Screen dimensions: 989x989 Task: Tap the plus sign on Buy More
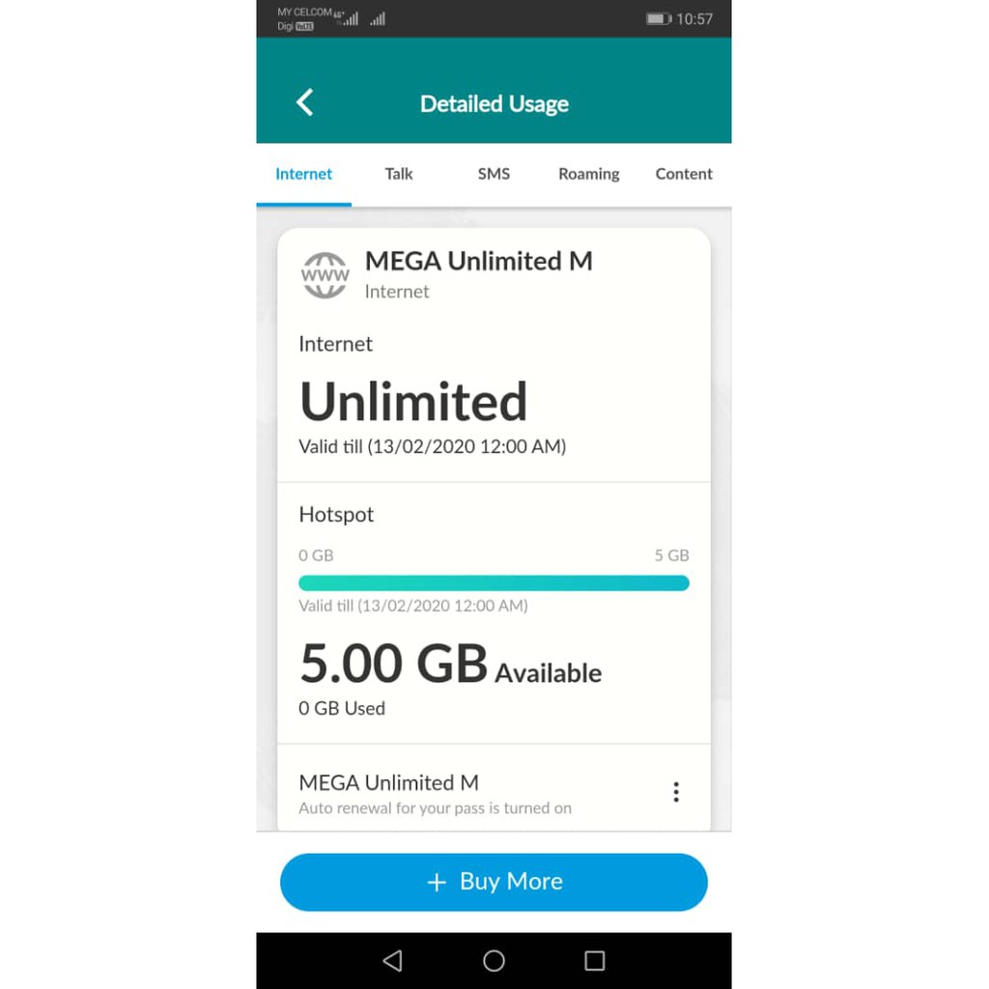(x=437, y=882)
